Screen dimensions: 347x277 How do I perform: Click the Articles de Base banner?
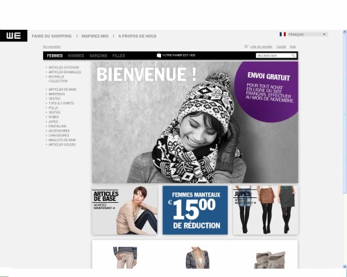tap(125, 210)
